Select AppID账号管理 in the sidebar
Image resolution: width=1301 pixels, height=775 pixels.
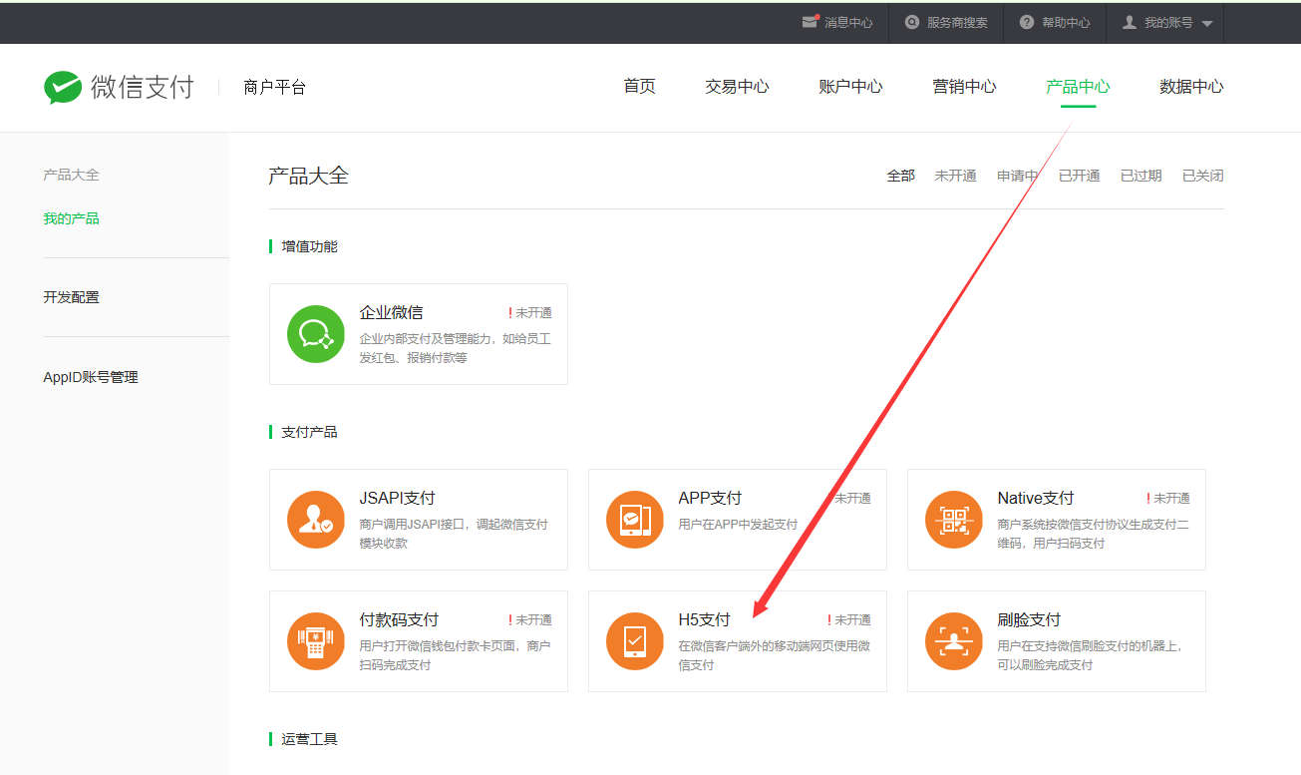point(91,377)
